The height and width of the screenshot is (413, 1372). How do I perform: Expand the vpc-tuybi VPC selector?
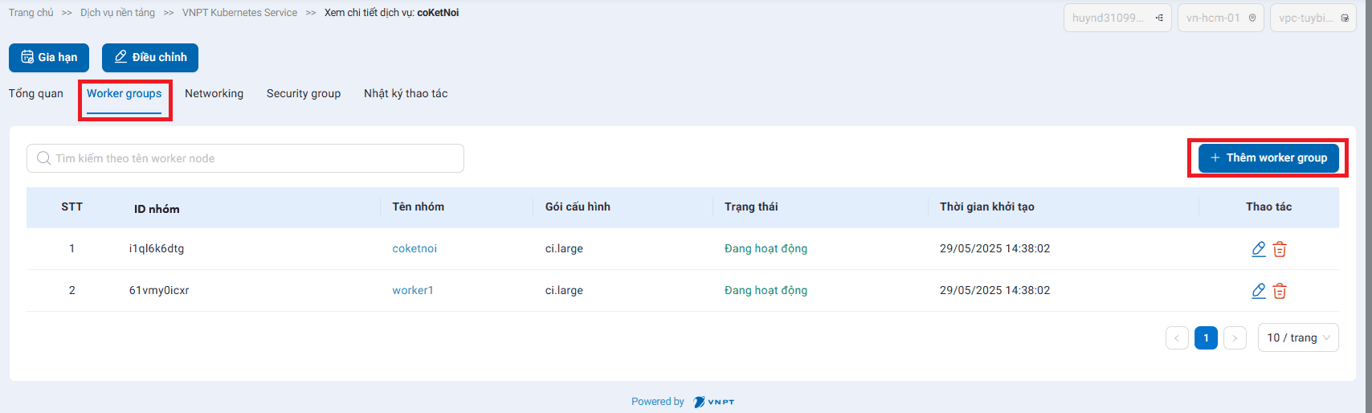point(1313,18)
